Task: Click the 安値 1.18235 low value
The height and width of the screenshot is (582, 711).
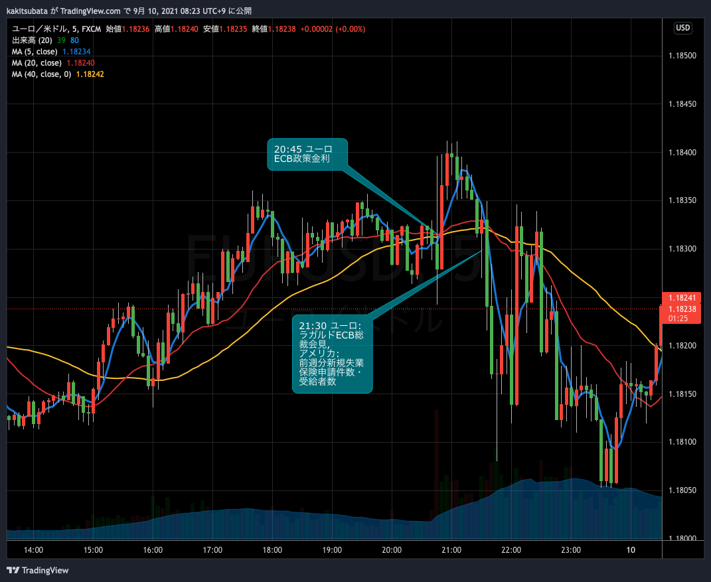Action: [x=225, y=29]
